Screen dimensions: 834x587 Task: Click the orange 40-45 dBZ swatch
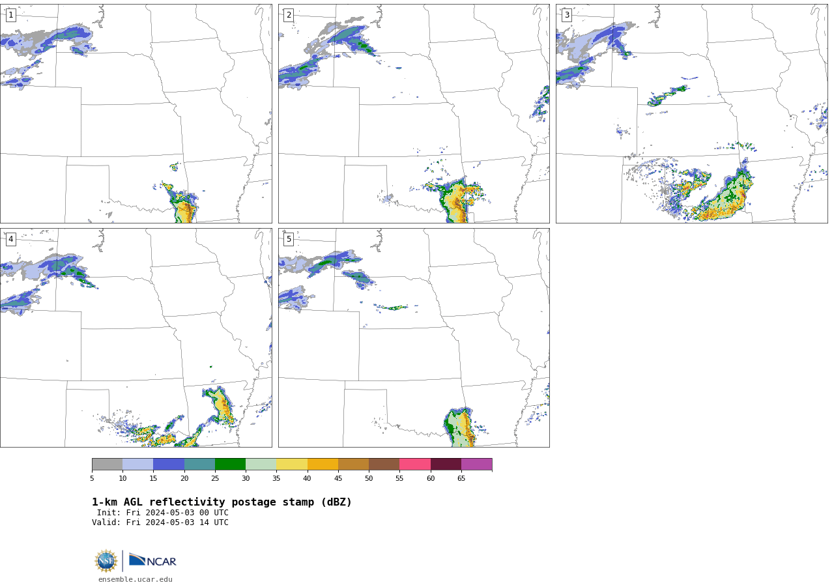click(323, 465)
